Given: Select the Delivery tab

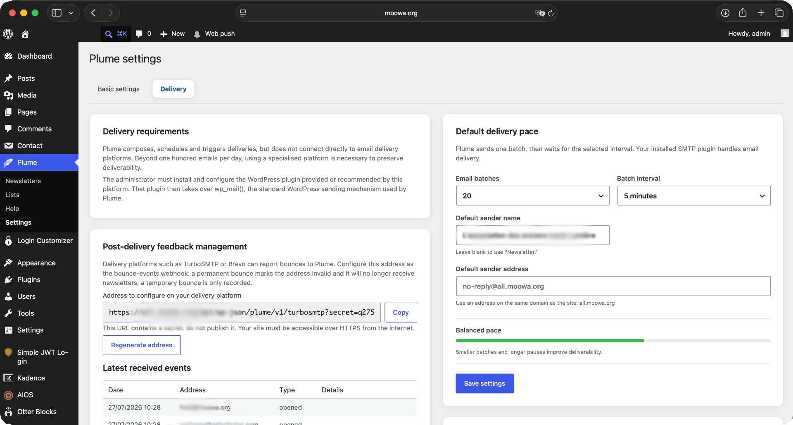Looking at the screenshot, I should click(x=173, y=89).
